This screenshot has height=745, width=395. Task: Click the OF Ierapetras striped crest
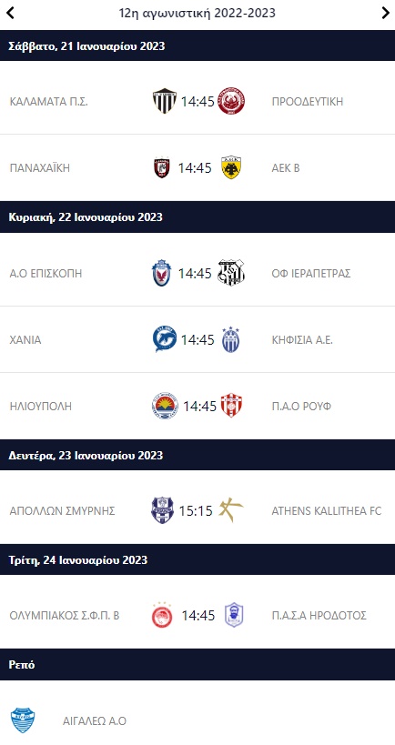click(231, 273)
